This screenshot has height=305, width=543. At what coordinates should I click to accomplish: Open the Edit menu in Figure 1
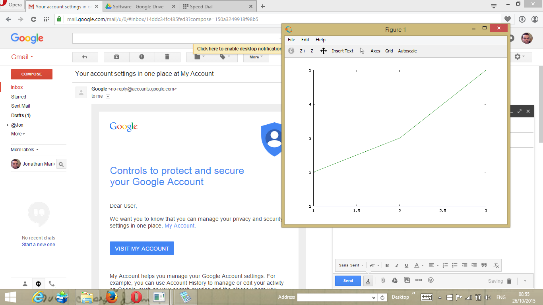pyautogui.click(x=305, y=40)
